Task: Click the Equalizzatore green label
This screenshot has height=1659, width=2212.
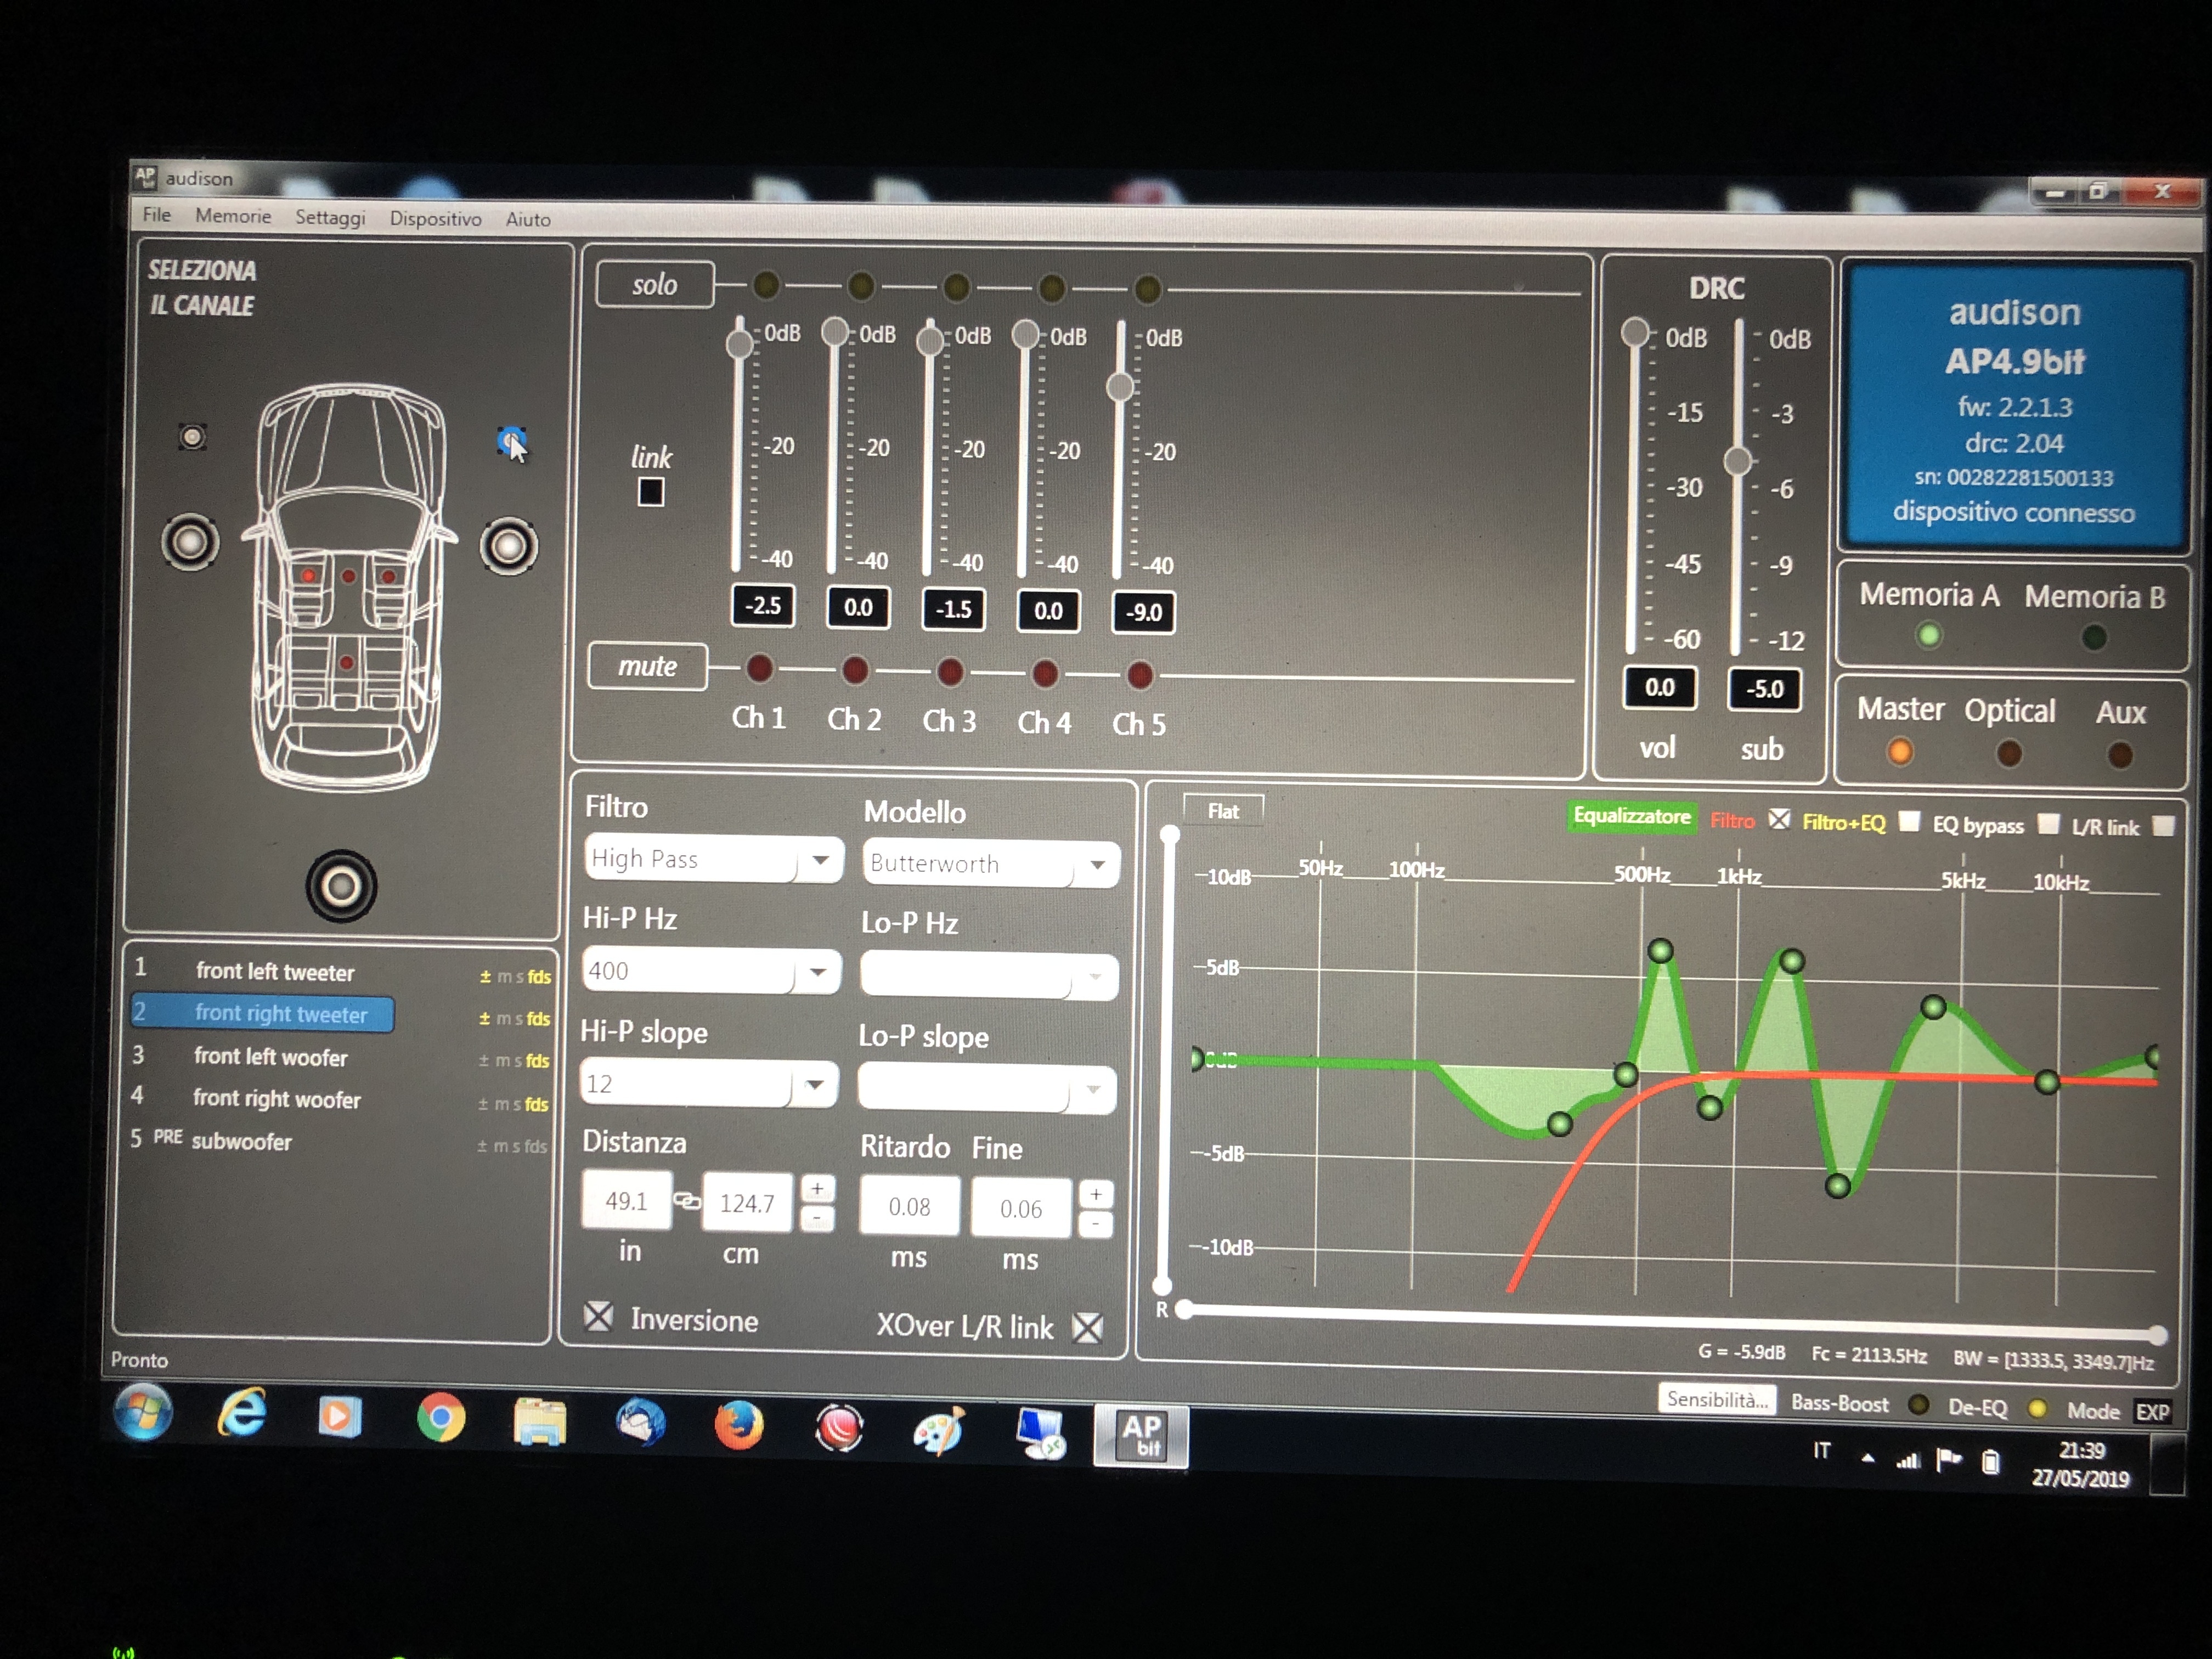Action: [x=1632, y=816]
